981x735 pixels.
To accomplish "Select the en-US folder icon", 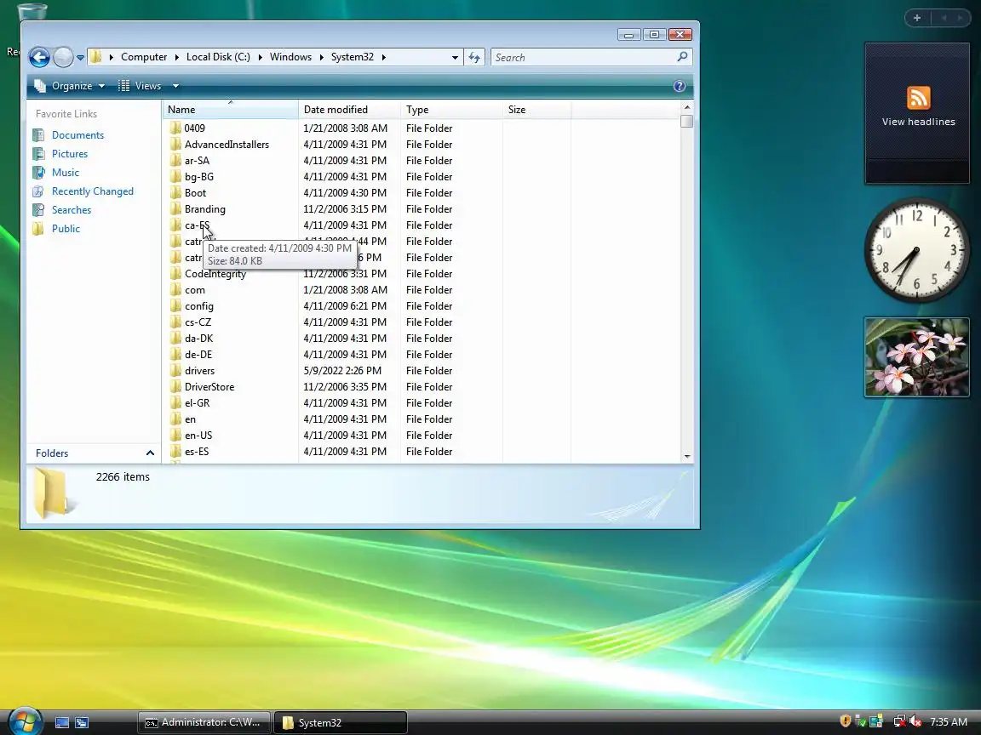I will [175, 436].
